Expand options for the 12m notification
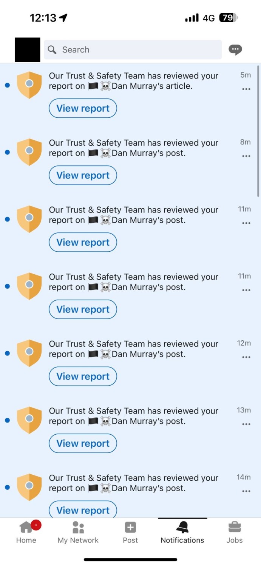 tap(246, 357)
